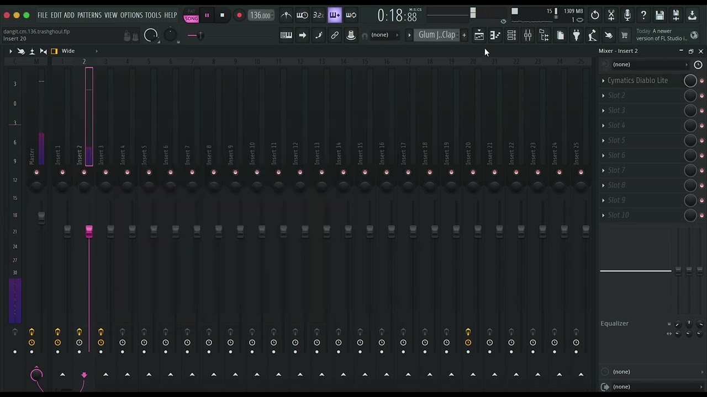Open the OPTIONS menu

[131, 15]
